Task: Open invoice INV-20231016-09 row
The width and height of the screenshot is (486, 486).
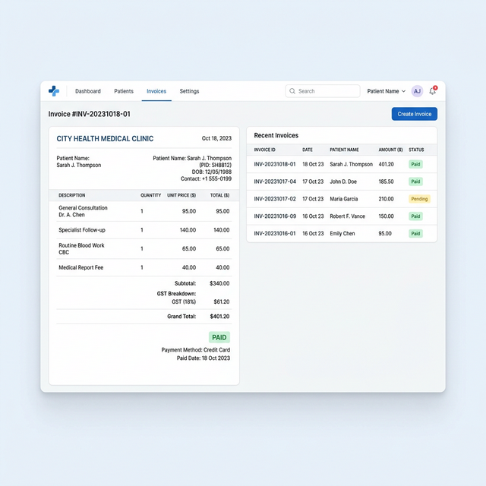Action: point(342,216)
